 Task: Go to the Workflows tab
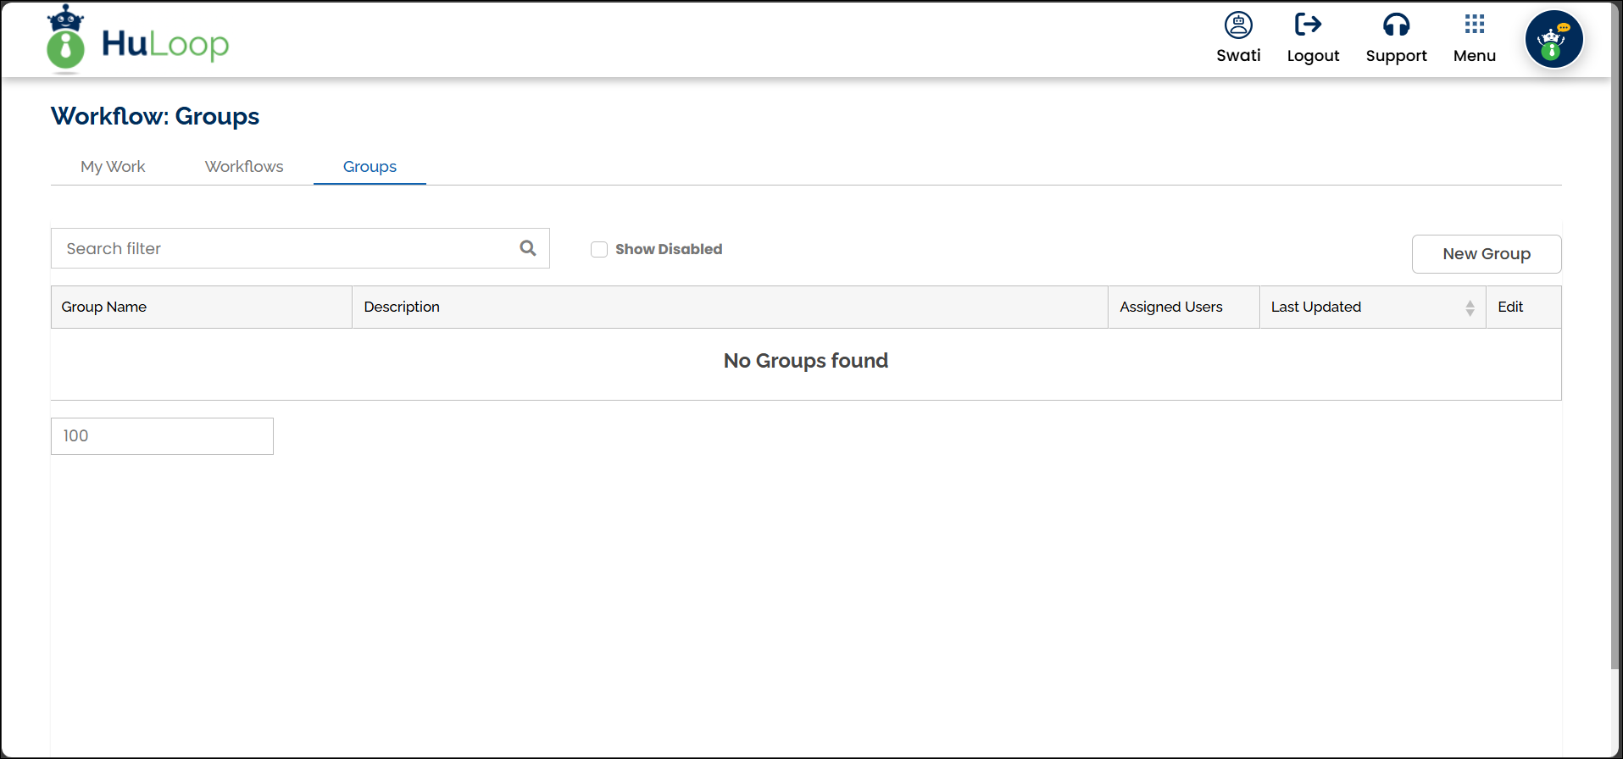pyautogui.click(x=244, y=167)
